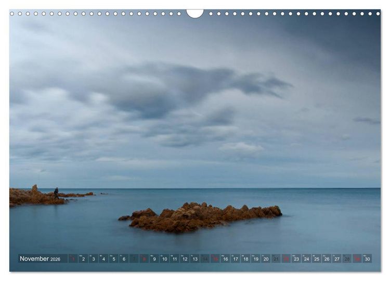Pick day 24 in the calendar strip
The height and width of the screenshot is (281, 390).
click(307, 258)
